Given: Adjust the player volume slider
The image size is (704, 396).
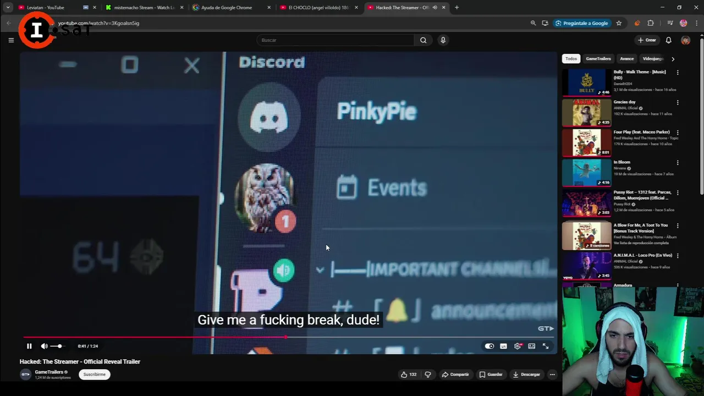Looking at the screenshot, I should click(57, 346).
